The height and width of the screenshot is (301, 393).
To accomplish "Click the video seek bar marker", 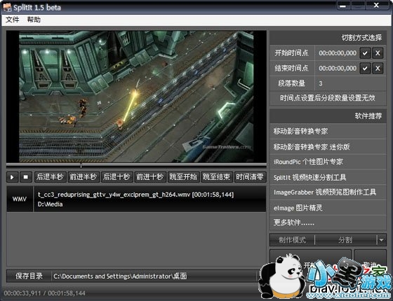I will (81, 165).
